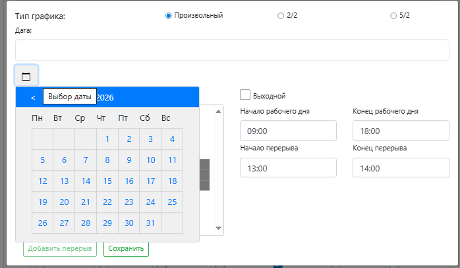460x268 pixels.
Task: Pick day 10 in the calendar
Action: [150, 160]
